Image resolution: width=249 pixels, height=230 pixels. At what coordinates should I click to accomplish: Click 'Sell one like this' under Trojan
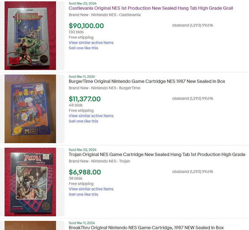click(83, 194)
